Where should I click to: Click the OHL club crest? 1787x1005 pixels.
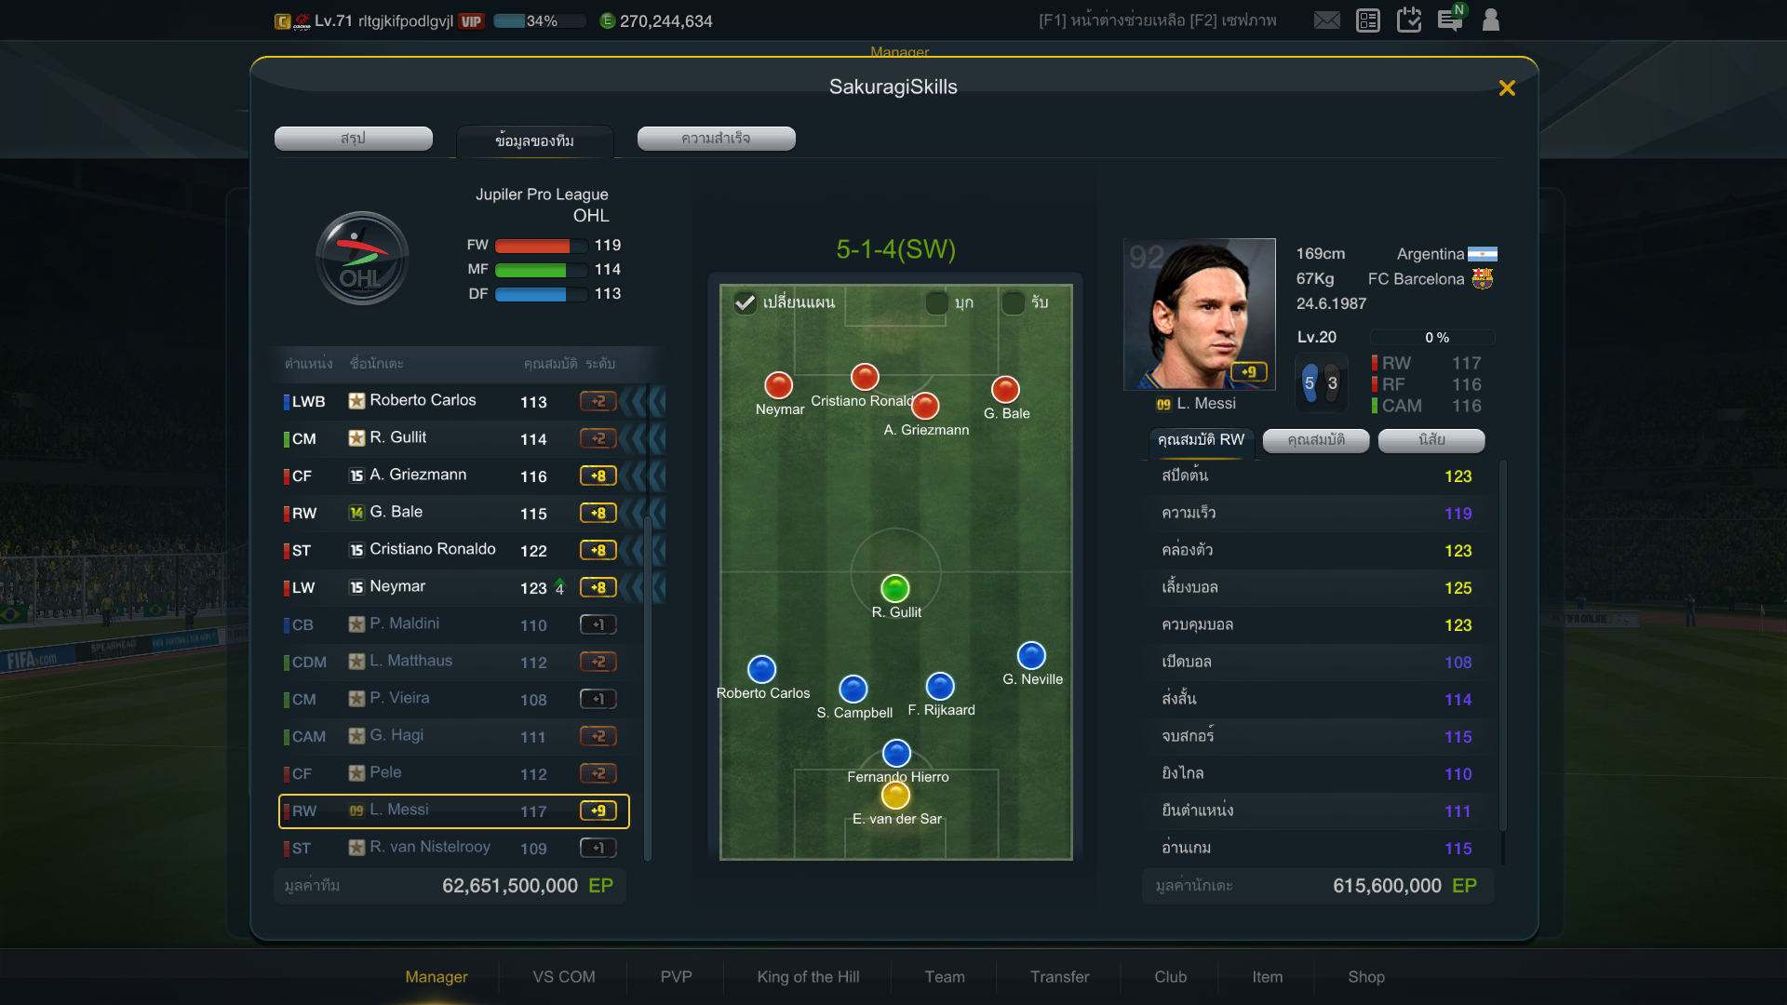[x=362, y=258]
